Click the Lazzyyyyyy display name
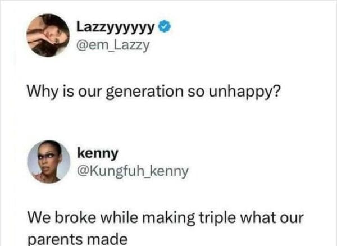The height and width of the screenshot is (246, 337). pos(116,26)
